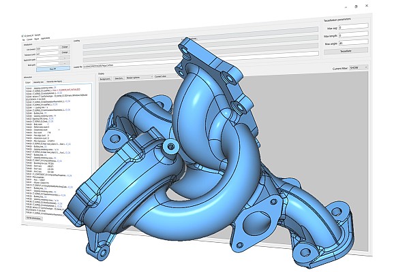
Task: Maximize the application window
Action: click(x=356, y=7)
